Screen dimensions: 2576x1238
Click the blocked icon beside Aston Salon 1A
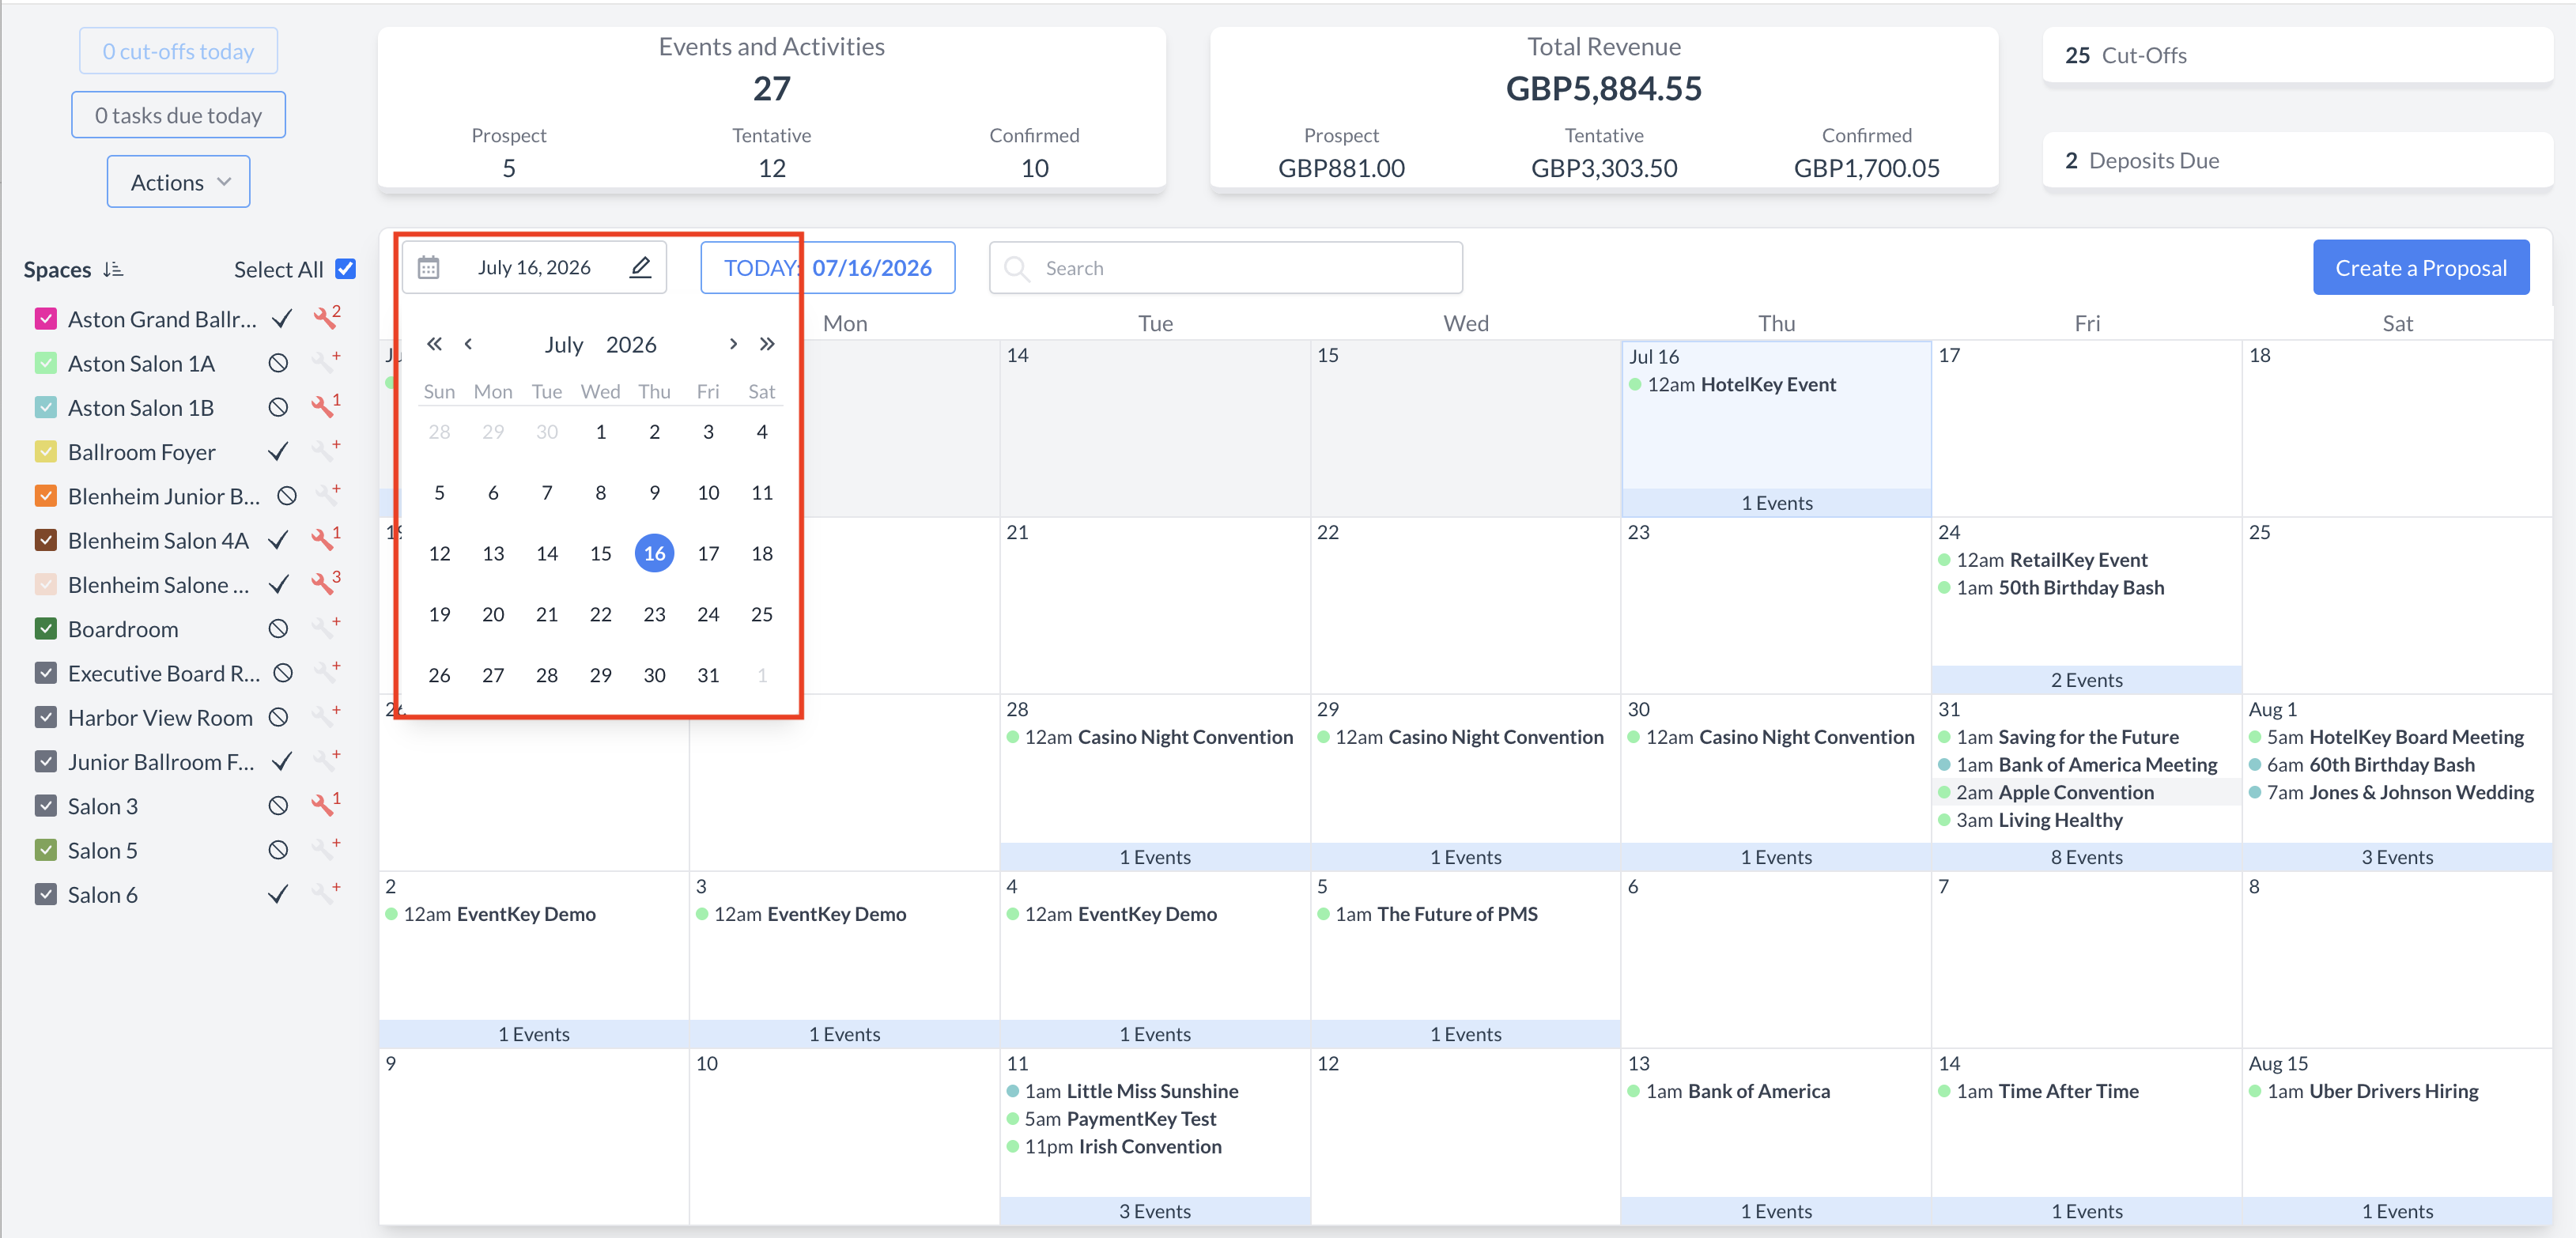click(x=278, y=363)
